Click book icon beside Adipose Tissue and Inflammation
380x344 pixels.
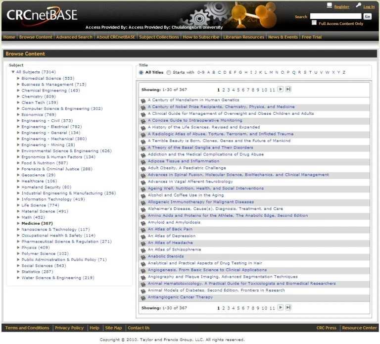[143, 162]
